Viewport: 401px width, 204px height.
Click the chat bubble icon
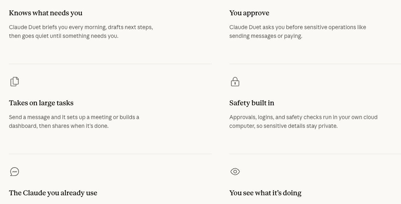pos(15,172)
